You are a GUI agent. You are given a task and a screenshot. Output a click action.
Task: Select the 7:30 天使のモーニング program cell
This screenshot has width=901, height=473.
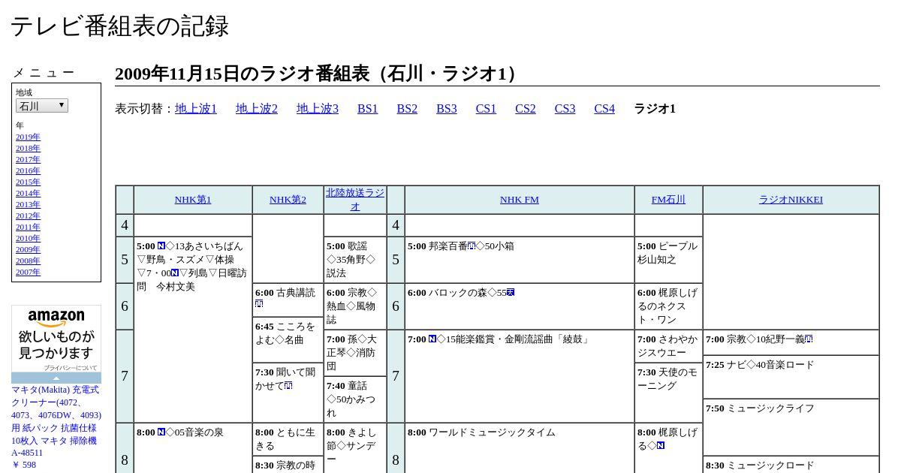(x=668, y=393)
